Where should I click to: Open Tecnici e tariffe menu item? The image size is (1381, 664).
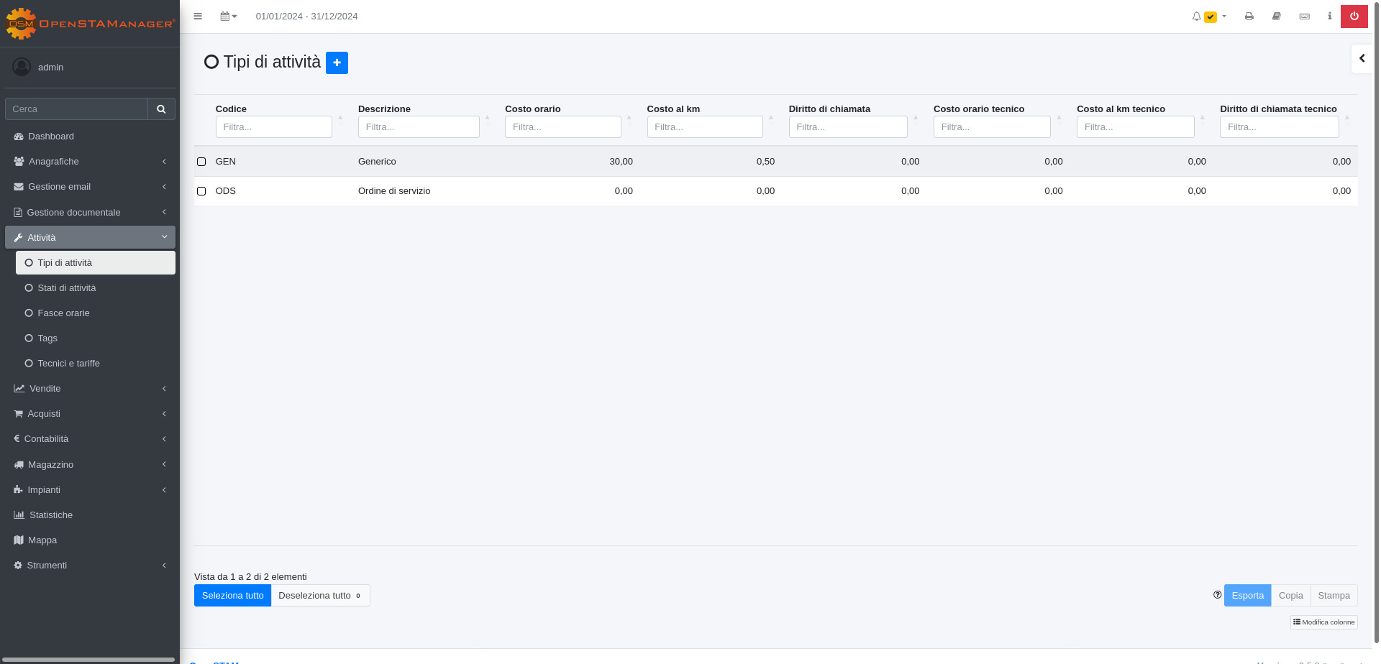click(69, 364)
